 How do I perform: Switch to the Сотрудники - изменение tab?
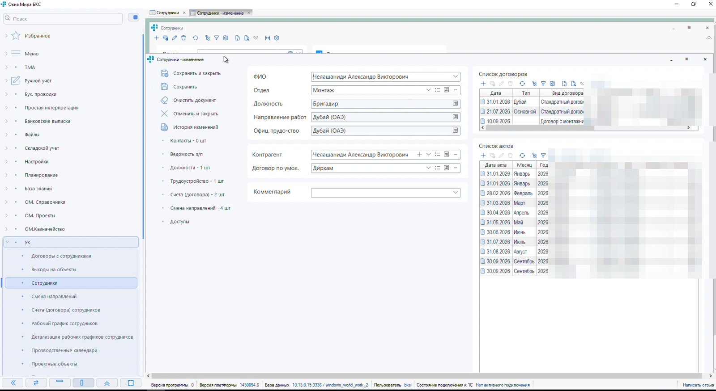click(x=220, y=13)
